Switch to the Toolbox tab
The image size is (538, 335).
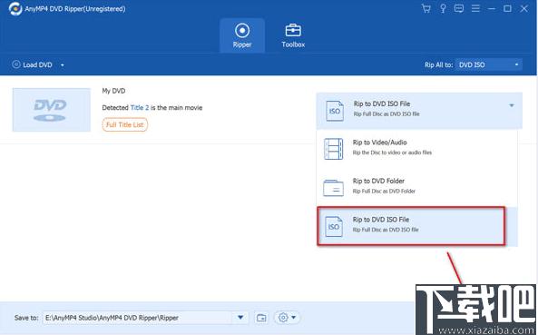tap(293, 35)
